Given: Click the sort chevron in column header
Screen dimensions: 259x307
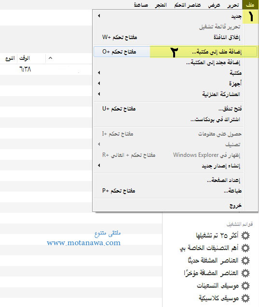Looking at the screenshot, I should 50,58.
